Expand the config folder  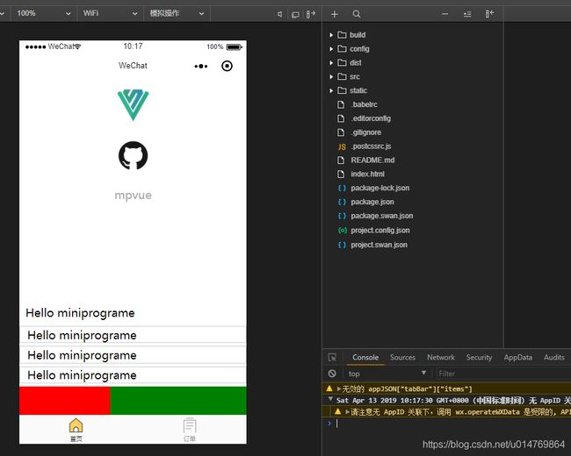(331, 49)
